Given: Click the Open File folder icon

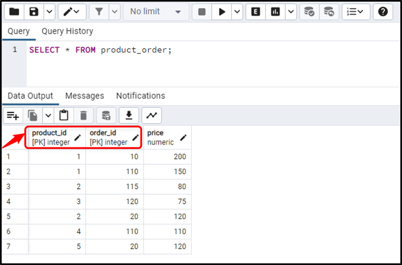Looking at the screenshot, I should 14,12.
